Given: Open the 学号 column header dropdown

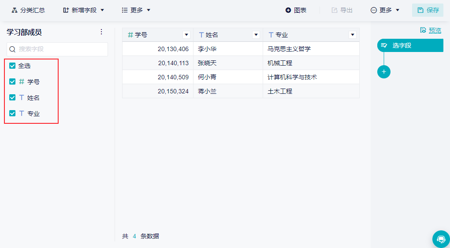Looking at the screenshot, I should [x=186, y=35].
